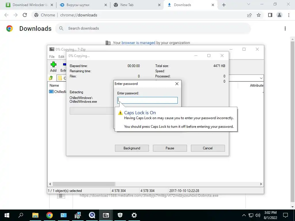Open the File menu in 7-Zip
The height and width of the screenshot is (221, 295).
[52, 57]
